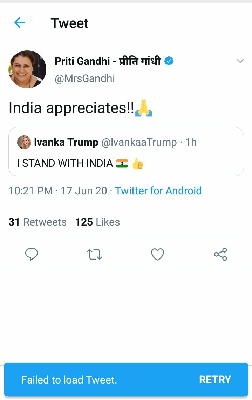This screenshot has width=252, height=400.
Task: Open Priti Gandhi display name
Action: click(108, 61)
